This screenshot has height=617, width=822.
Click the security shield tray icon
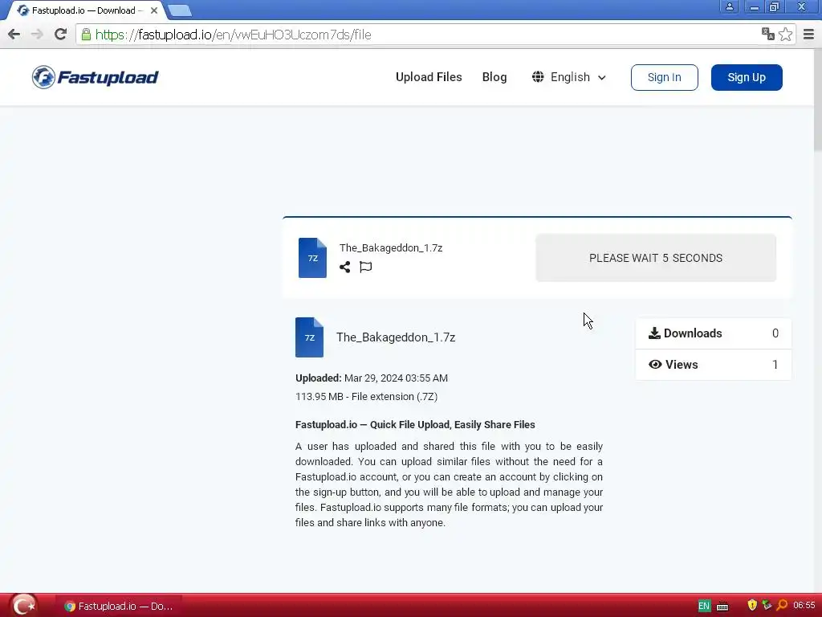(752, 605)
